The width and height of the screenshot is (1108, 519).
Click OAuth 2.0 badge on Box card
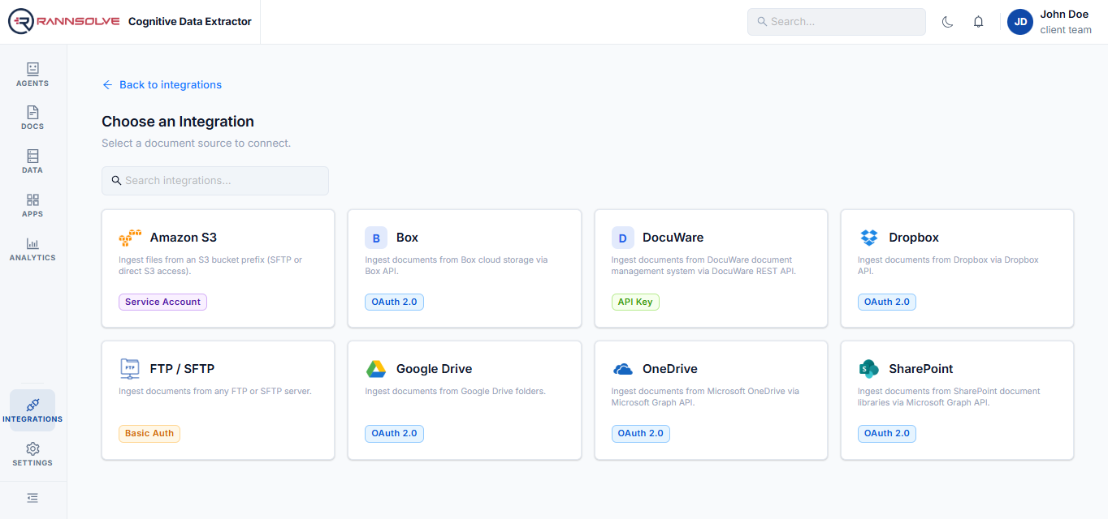tap(394, 302)
